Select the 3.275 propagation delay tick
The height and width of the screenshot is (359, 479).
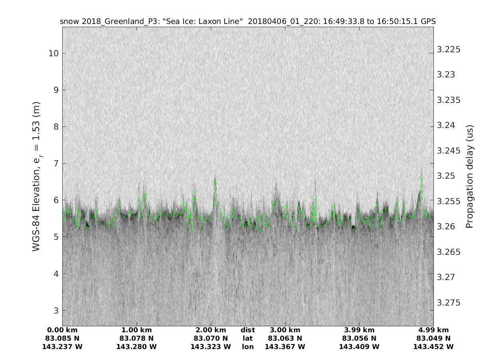click(449, 302)
